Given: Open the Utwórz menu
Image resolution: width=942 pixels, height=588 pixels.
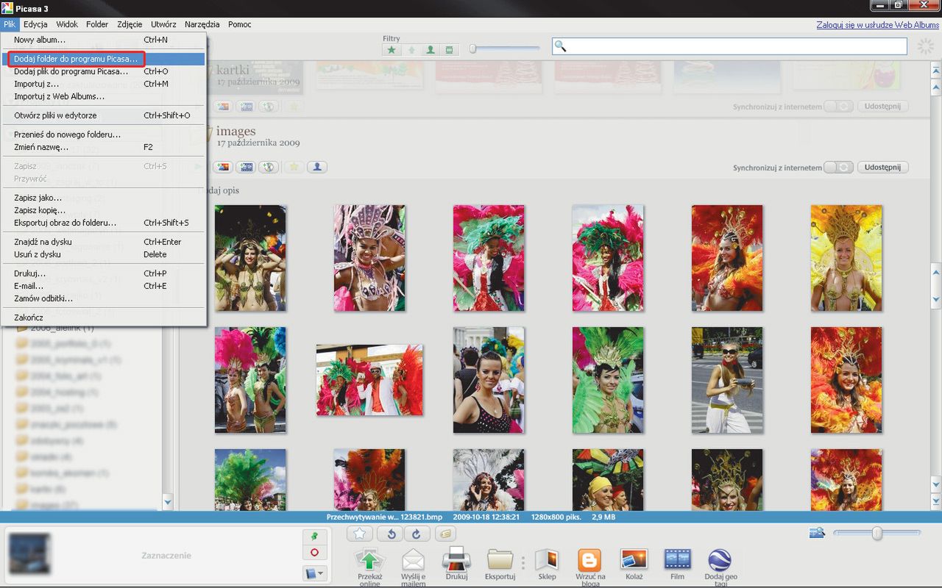Looking at the screenshot, I should (163, 24).
